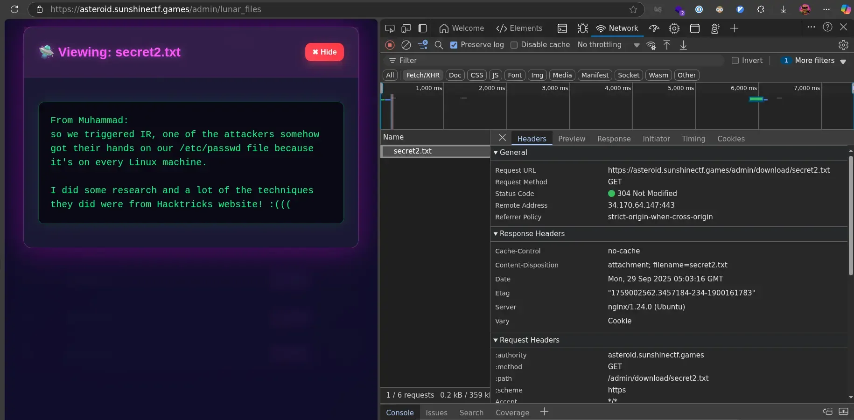Enable the Disable cache checkbox
The image size is (854, 420).
click(514, 45)
